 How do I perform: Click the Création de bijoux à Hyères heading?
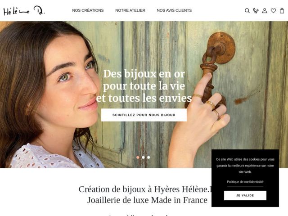(x=145, y=189)
